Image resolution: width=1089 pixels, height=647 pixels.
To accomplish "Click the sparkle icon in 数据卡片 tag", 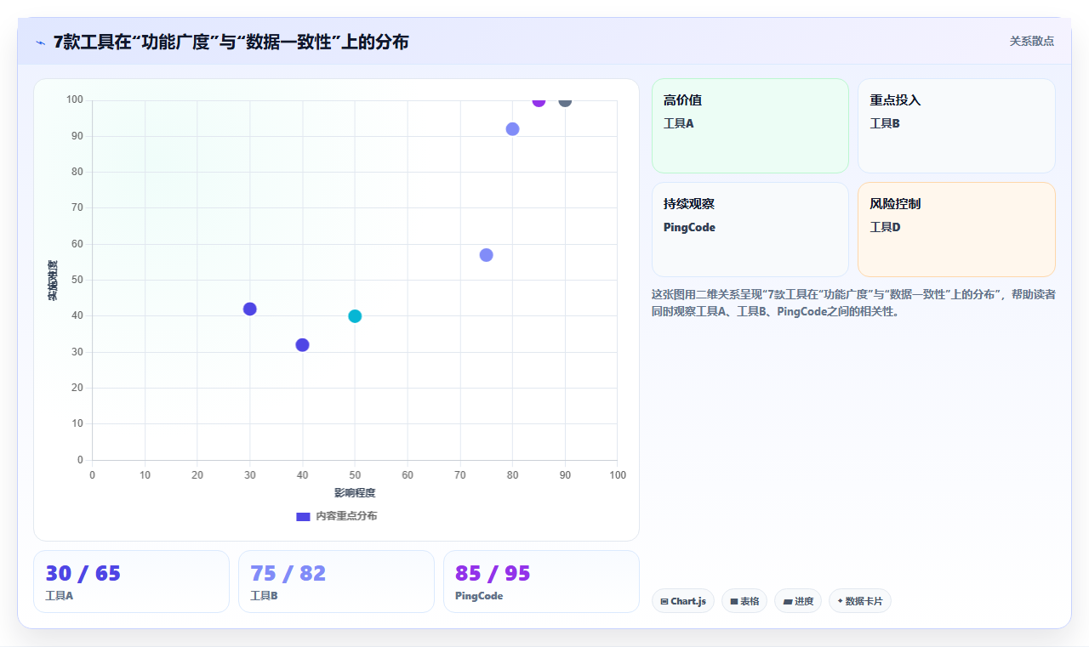I will [x=840, y=600].
